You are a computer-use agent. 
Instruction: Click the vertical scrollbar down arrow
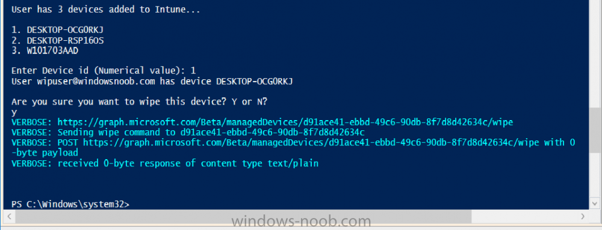pyautogui.click(x=595, y=203)
